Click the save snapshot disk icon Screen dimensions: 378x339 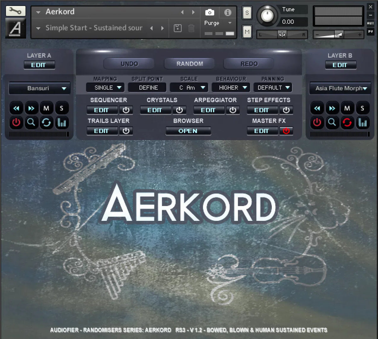click(x=178, y=28)
